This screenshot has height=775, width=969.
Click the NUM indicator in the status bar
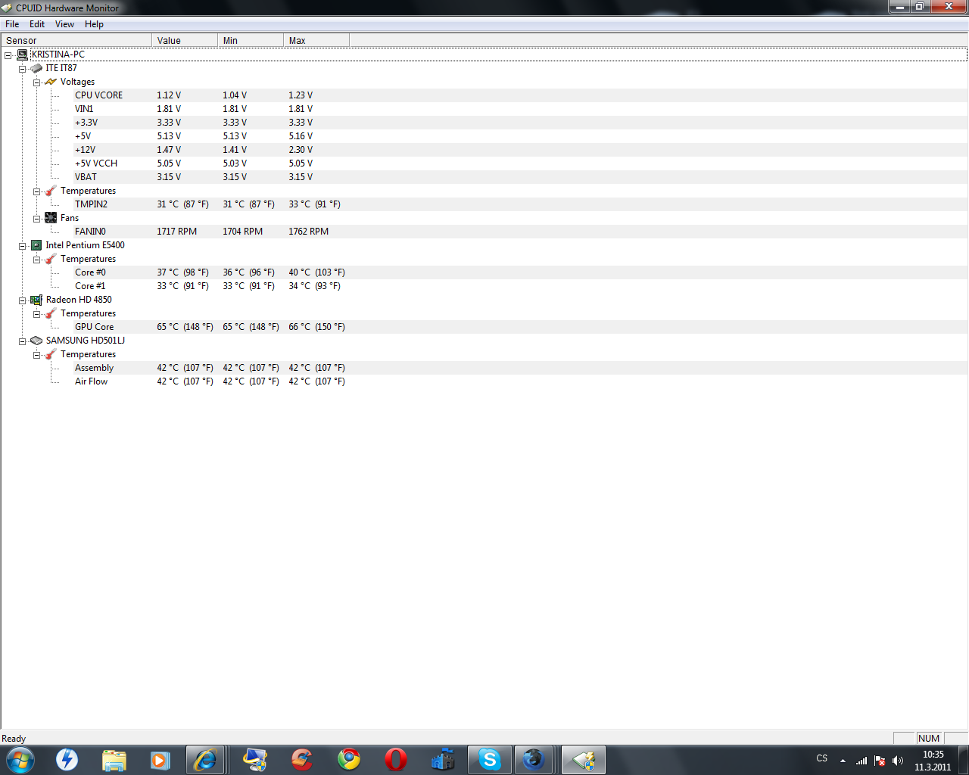929,739
